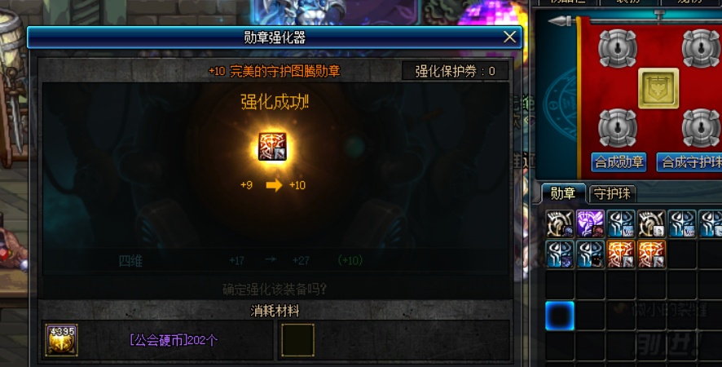Select the last orange medal in the second row
The height and width of the screenshot is (367, 722).
click(652, 254)
